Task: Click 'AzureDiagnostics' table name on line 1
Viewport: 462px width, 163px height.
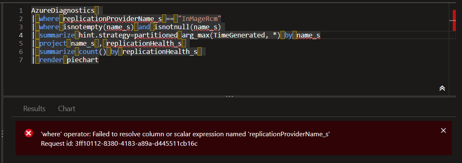Action: click(63, 11)
